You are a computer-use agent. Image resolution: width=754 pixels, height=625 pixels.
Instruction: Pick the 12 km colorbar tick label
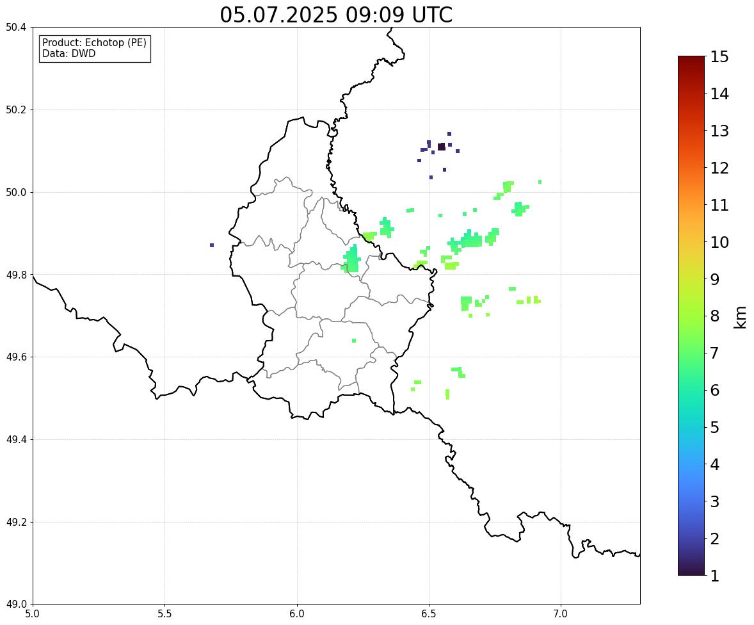719,168
